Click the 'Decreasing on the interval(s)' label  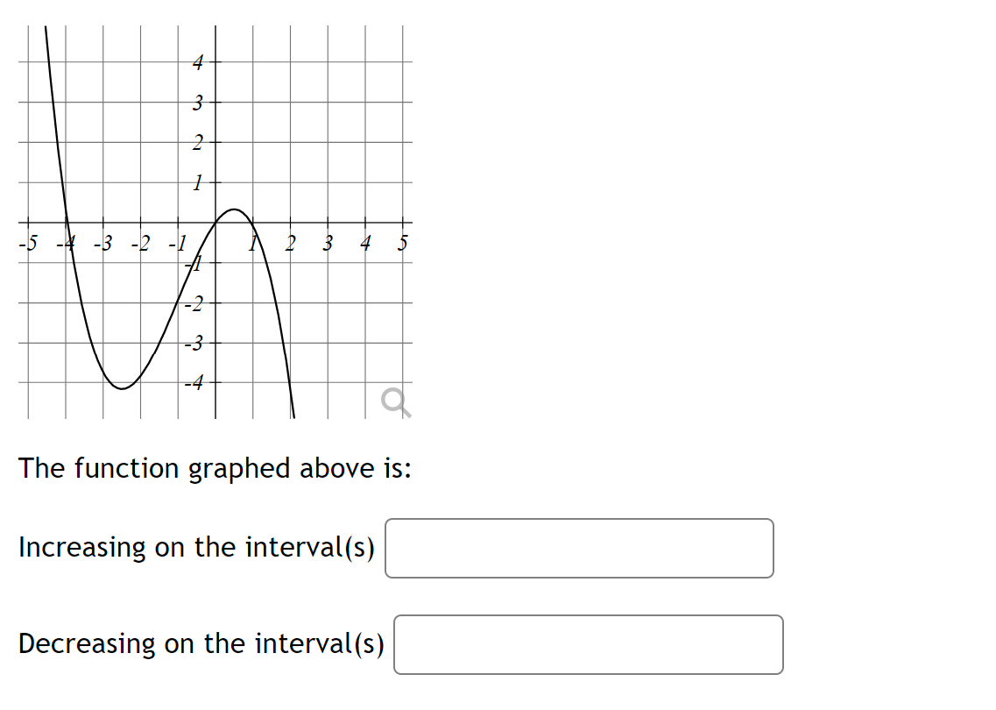tap(201, 644)
